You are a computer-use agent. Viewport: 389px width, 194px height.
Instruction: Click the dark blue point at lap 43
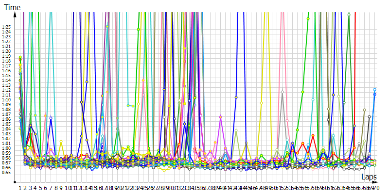click(236, 97)
